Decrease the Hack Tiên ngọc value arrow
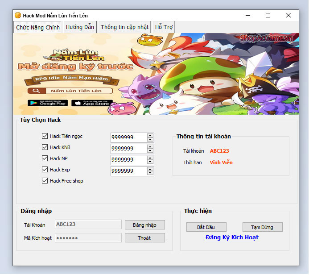309x275 pixels. click(x=150, y=139)
